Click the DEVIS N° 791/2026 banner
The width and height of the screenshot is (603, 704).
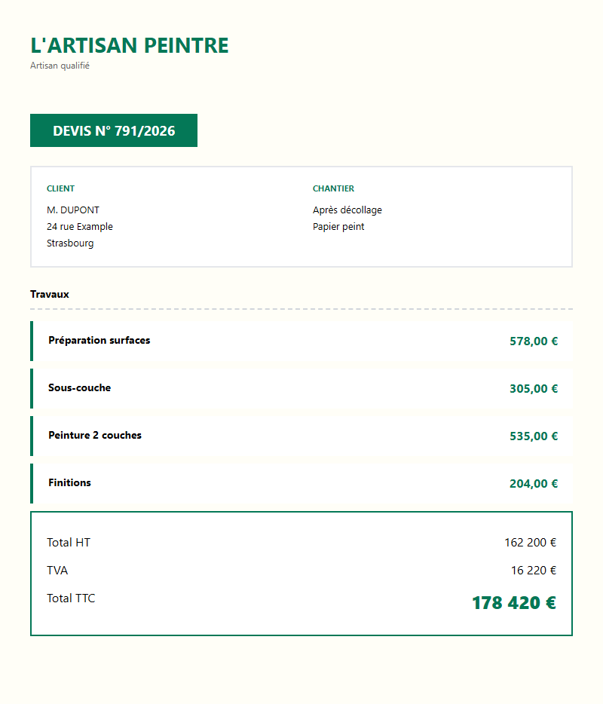[x=114, y=131]
